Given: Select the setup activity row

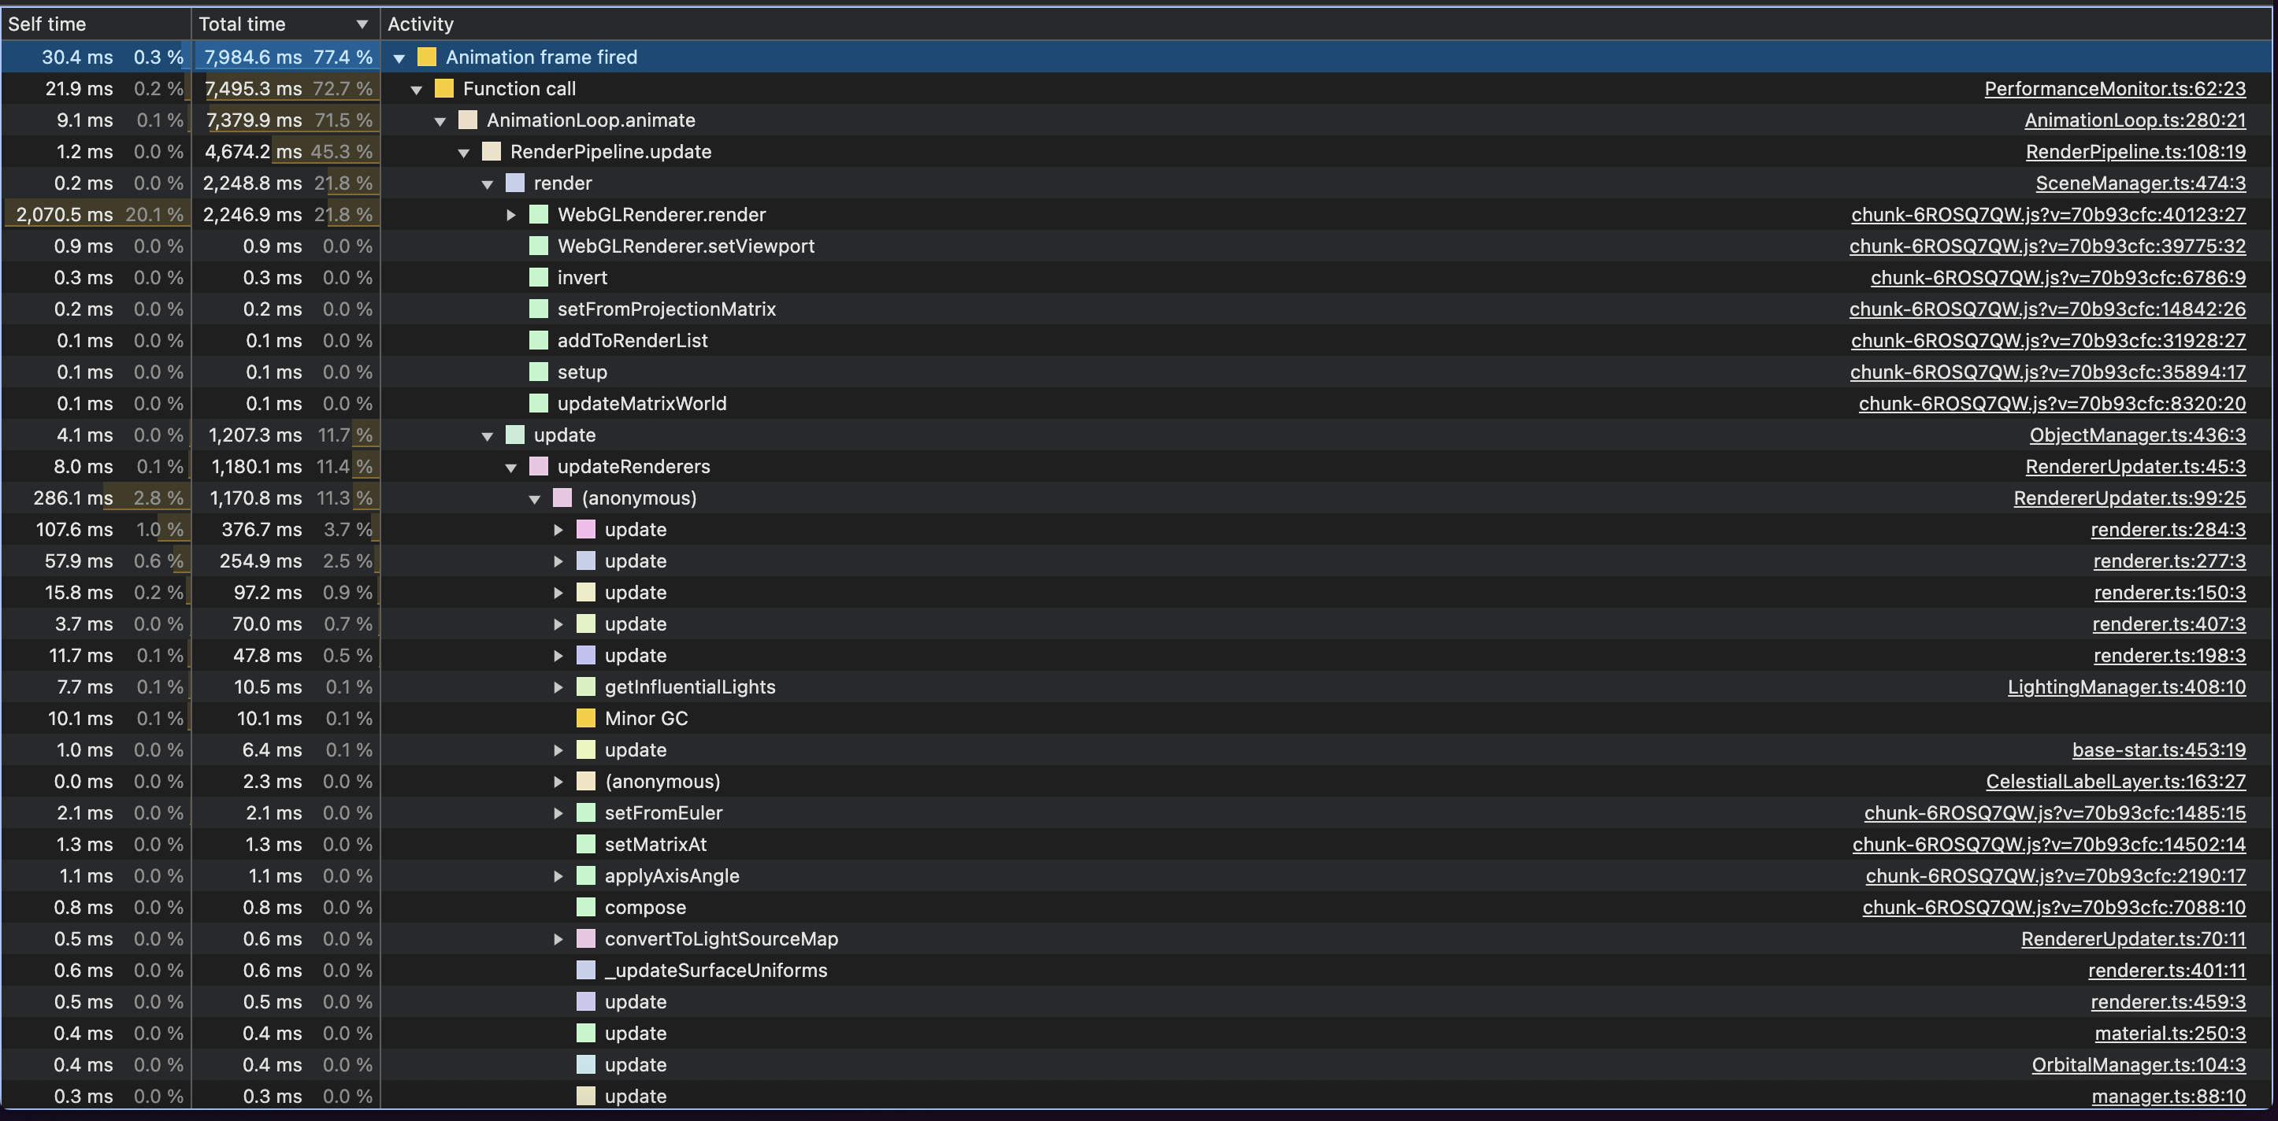Looking at the screenshot, I should pos(1137,372).
